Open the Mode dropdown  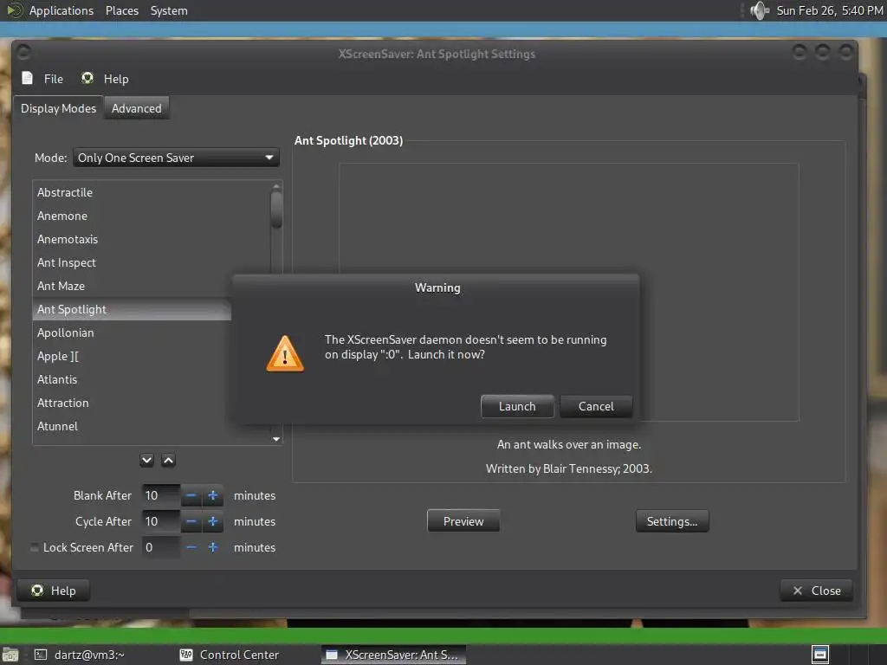pyautogui.click(x=176, y=158)
